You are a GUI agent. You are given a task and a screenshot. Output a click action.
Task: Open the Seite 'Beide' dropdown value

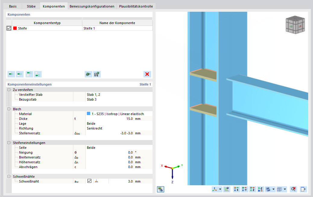pyautogui.click(x=119, y=148)
